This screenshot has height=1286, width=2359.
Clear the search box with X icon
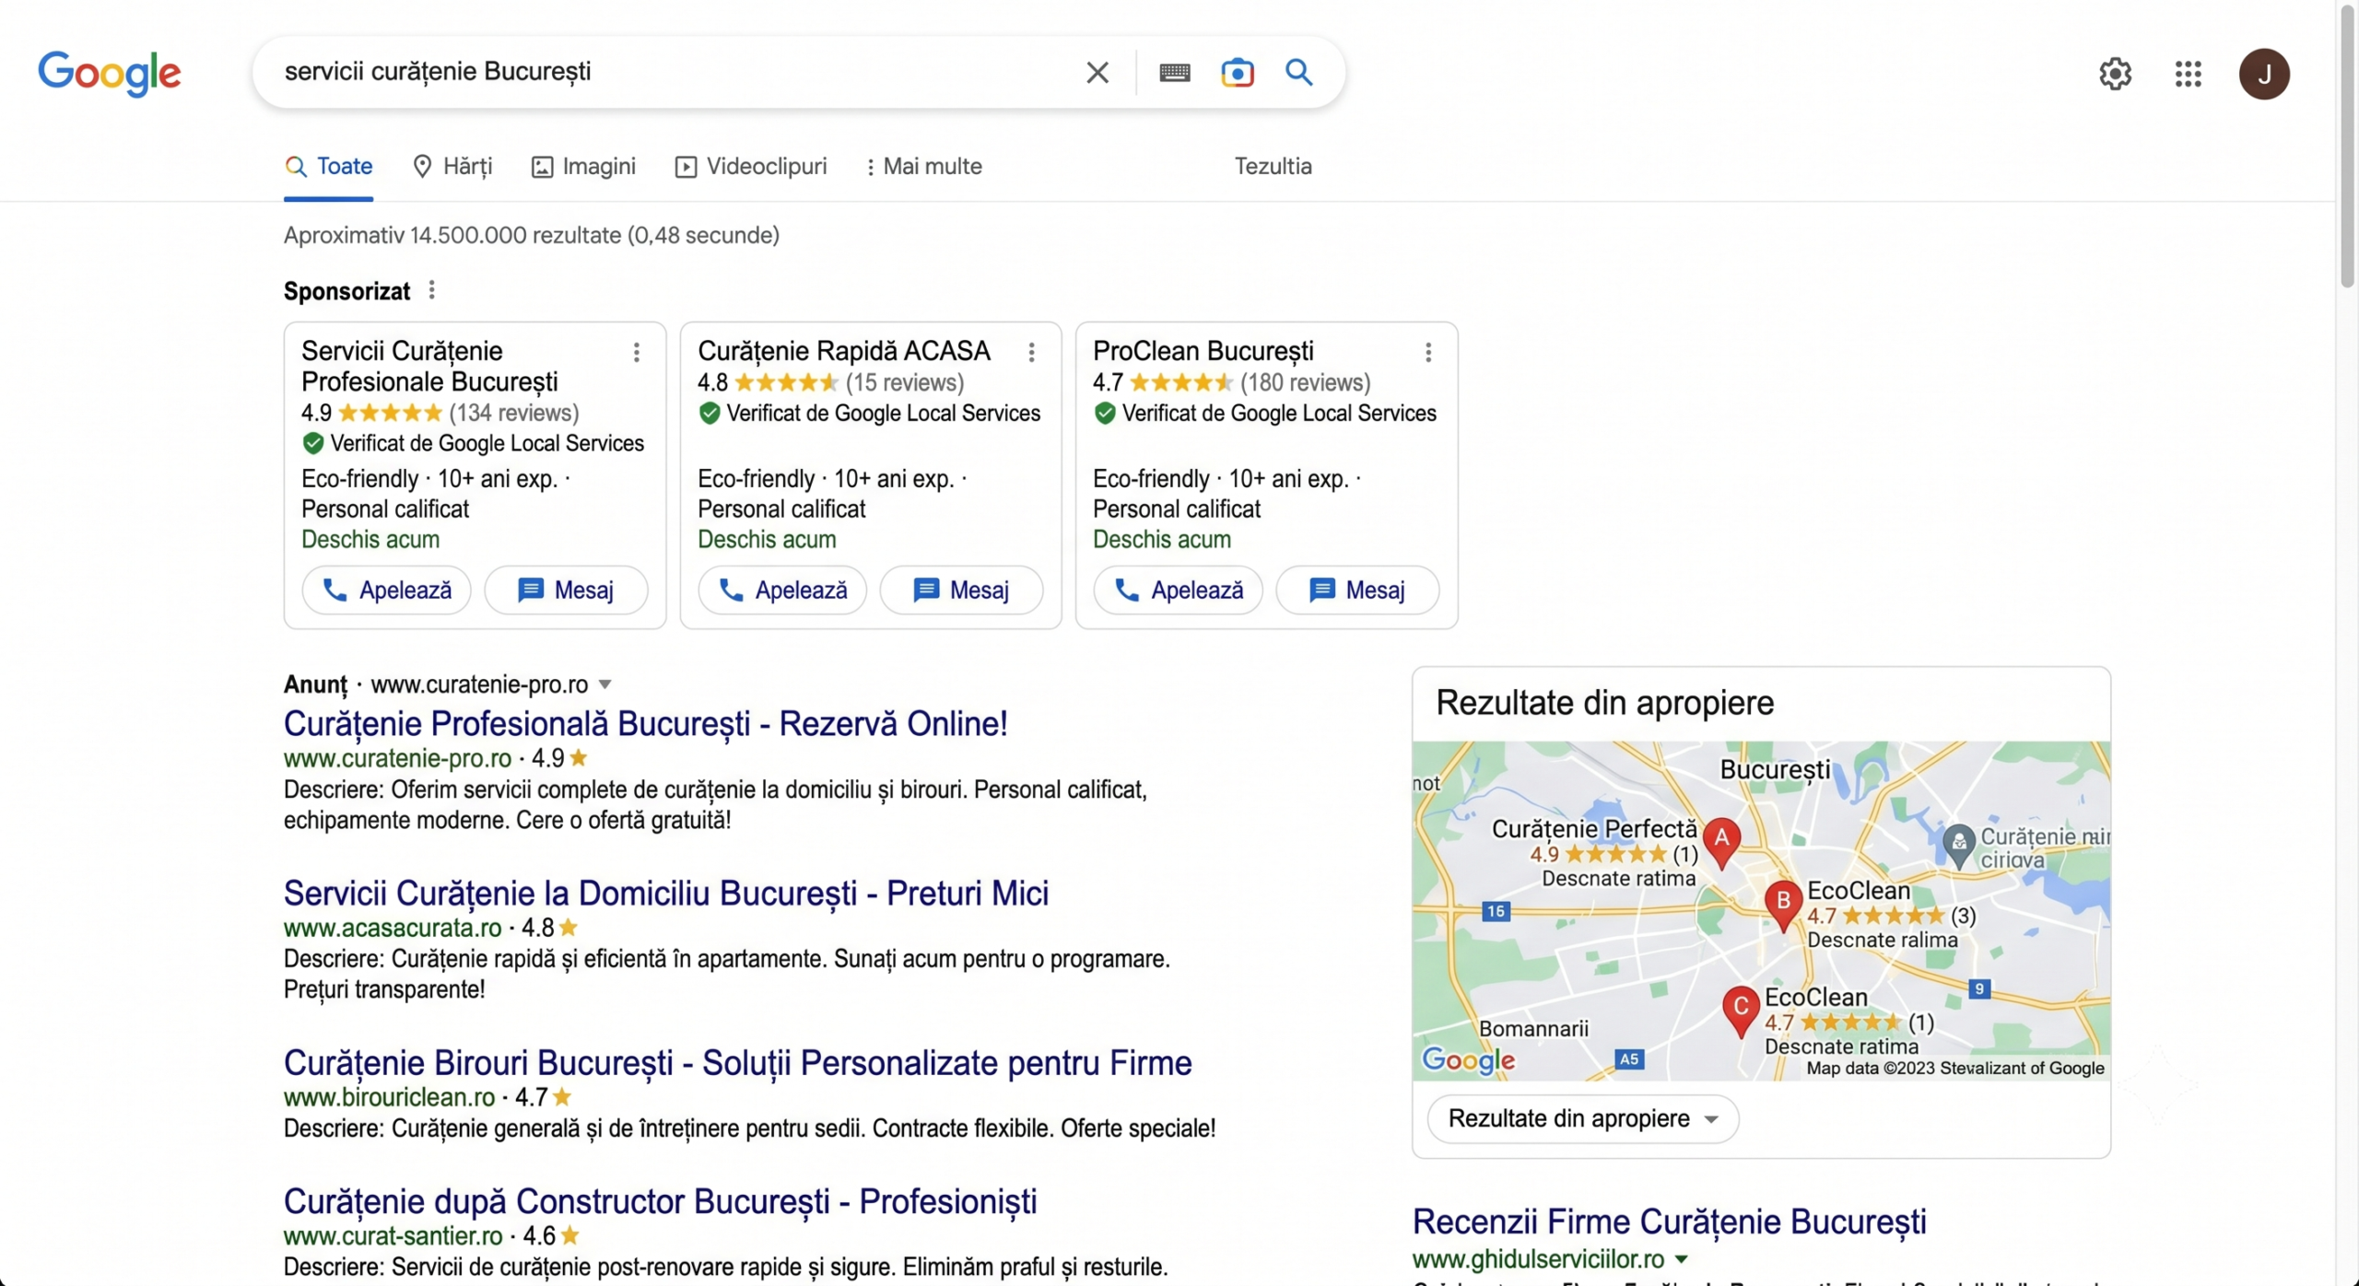1097,73
